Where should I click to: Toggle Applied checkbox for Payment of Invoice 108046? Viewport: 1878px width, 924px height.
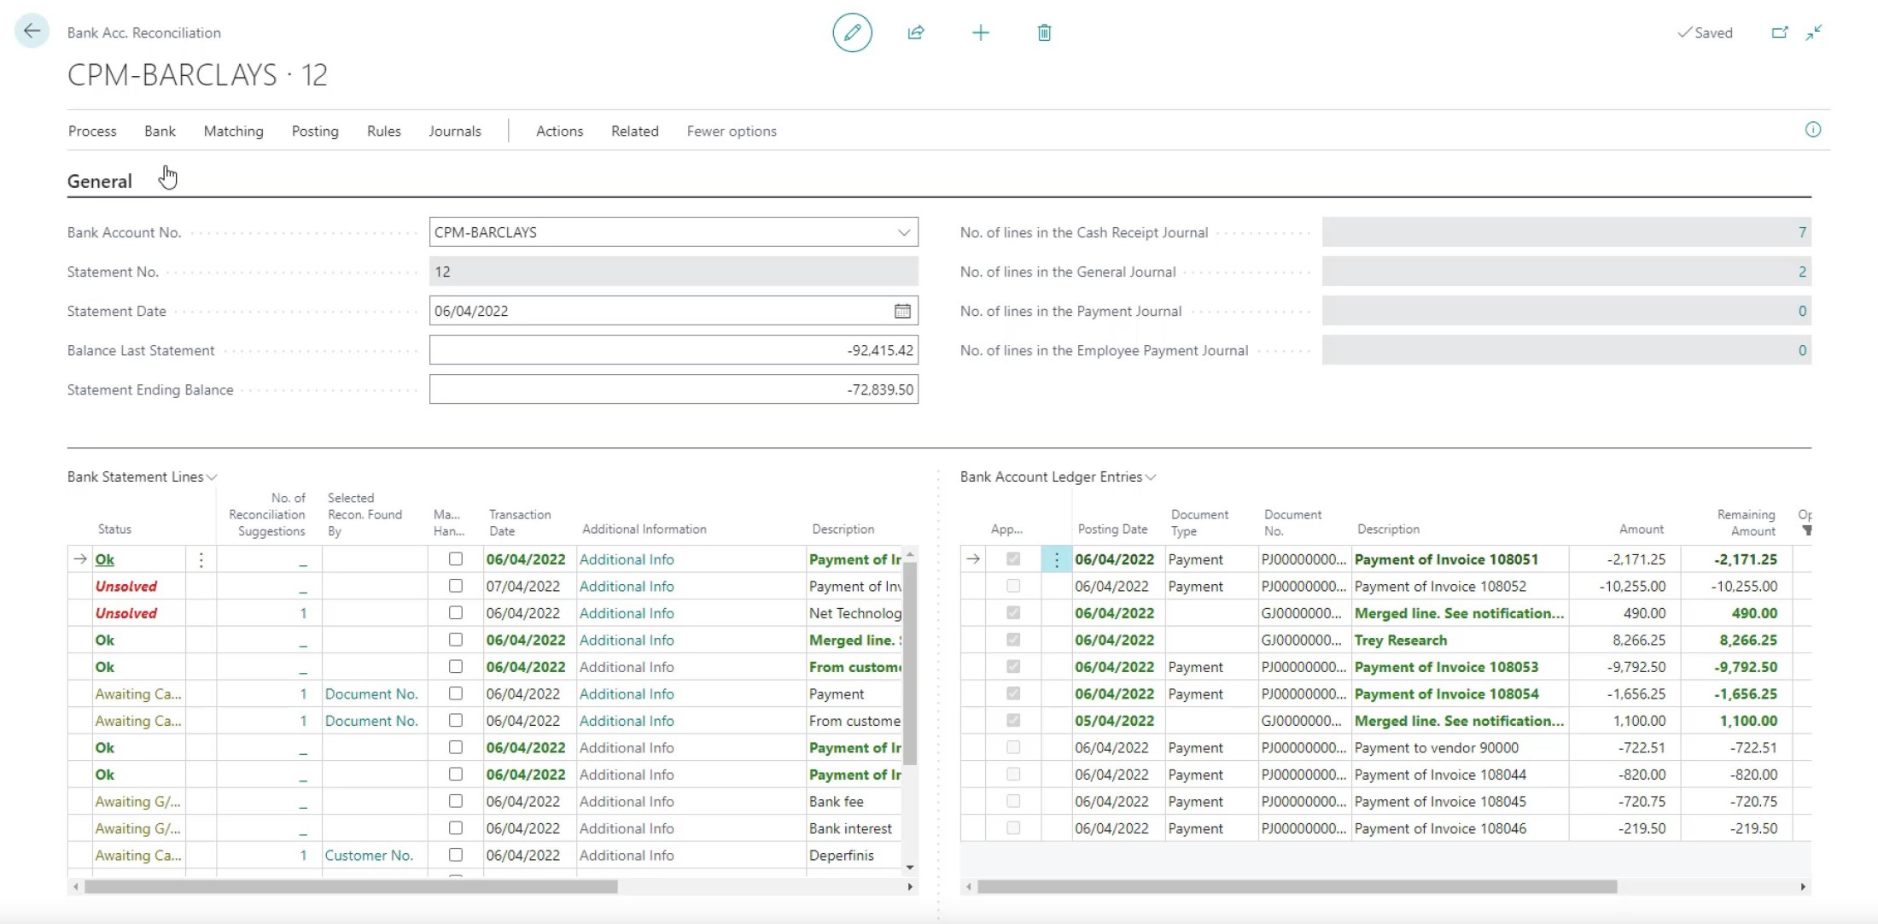click(x=1013, y=828)
